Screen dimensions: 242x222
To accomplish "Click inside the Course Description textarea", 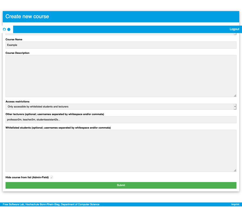I will click(x=121, y=76).
